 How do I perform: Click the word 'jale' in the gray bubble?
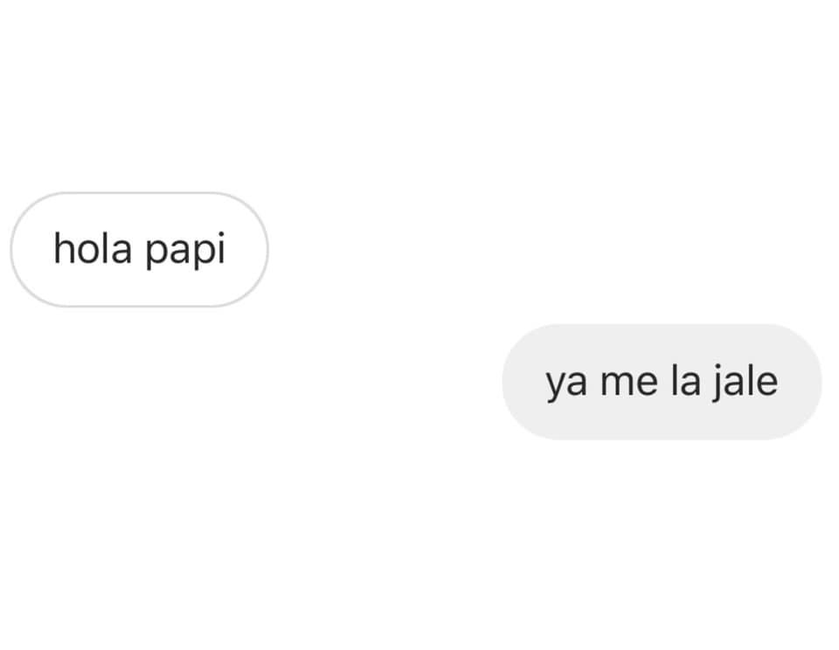745,382
